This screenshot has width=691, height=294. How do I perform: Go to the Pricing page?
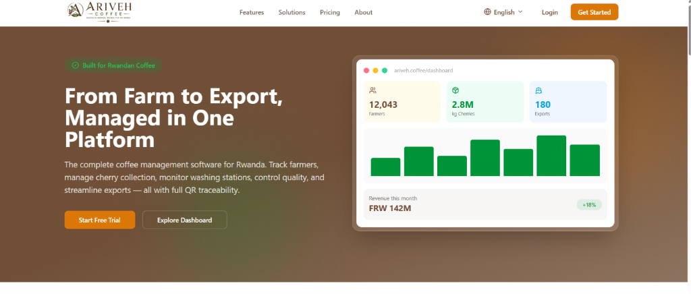click(x=329, y=12)
